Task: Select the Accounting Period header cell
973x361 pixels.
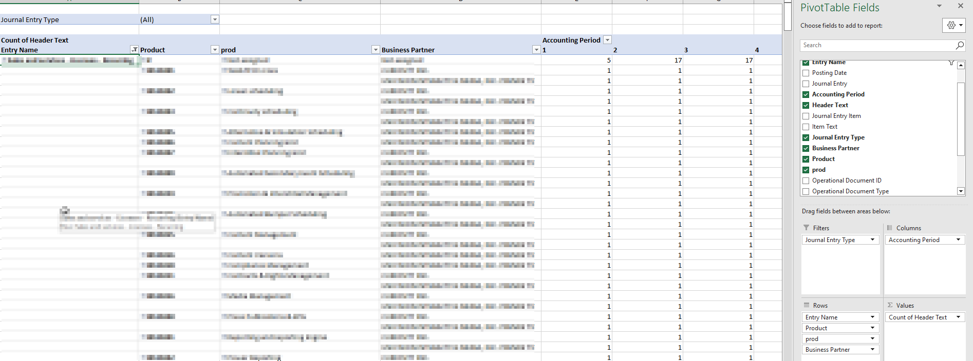Action: pos(576,40)
